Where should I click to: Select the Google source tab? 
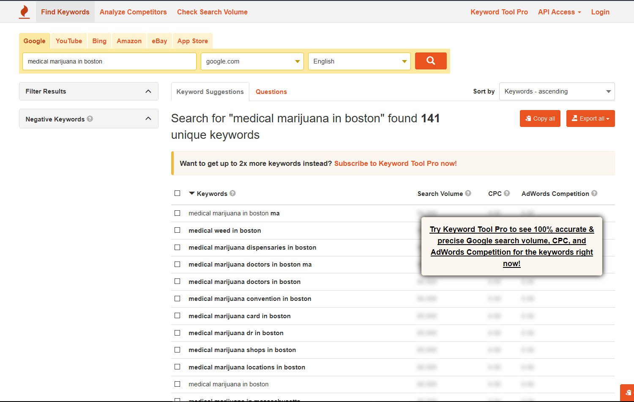(x=35, y=41)
